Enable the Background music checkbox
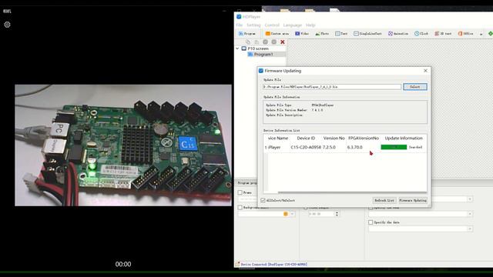 tap(240, 208)
